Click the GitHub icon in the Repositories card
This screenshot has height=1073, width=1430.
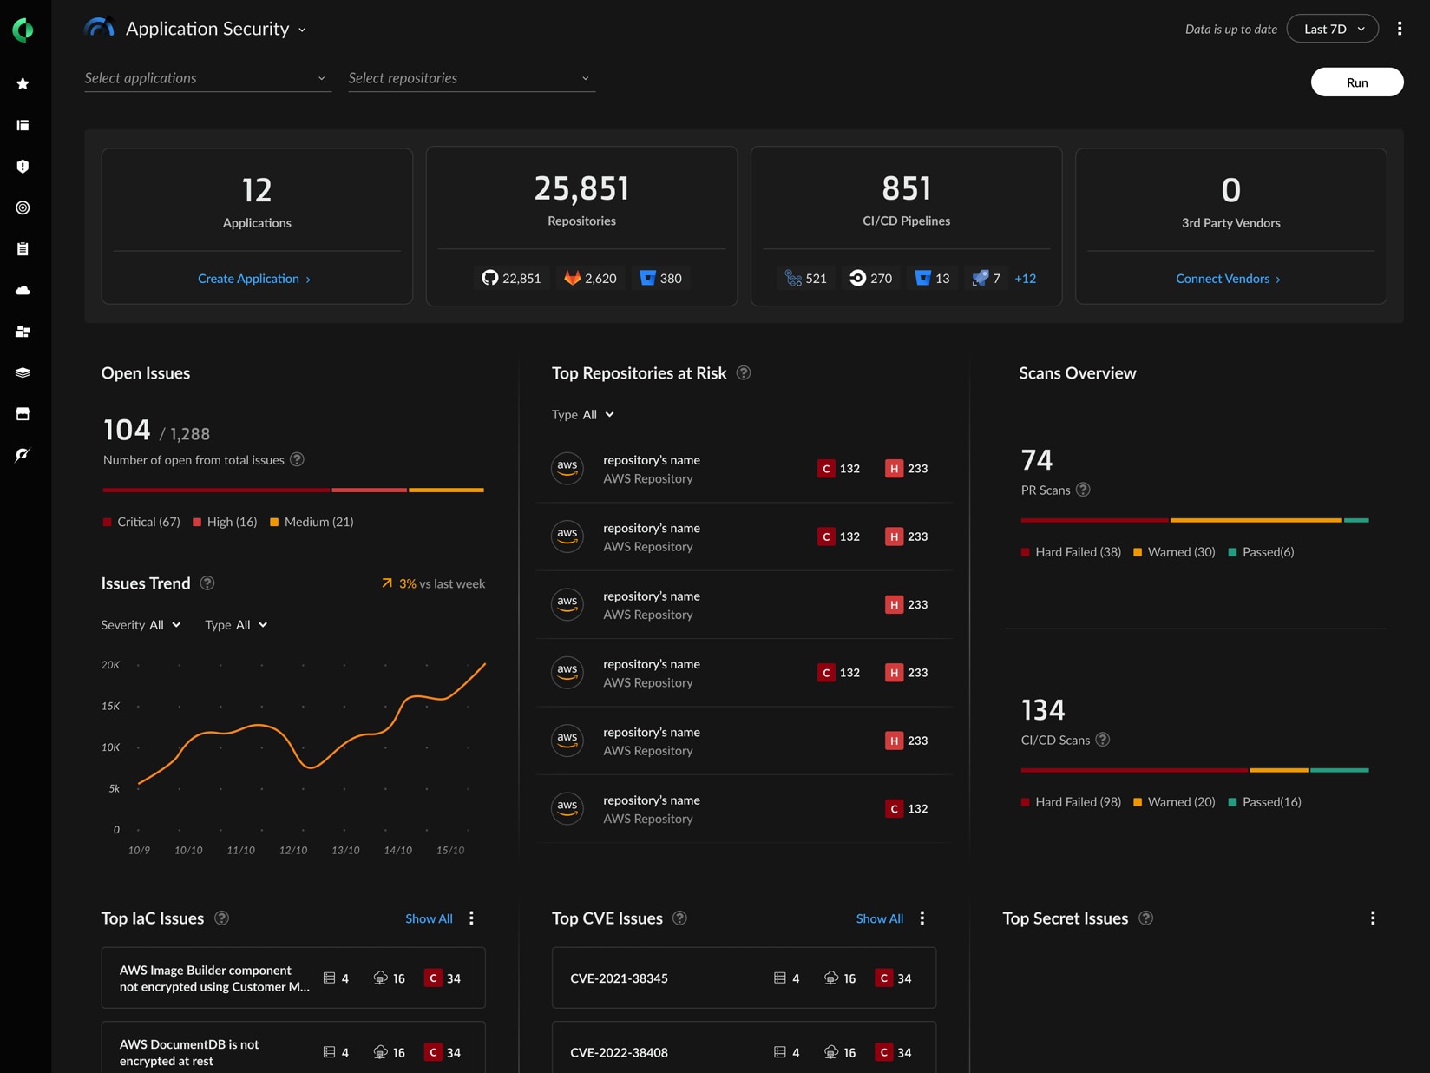click(x=490, y=278)
